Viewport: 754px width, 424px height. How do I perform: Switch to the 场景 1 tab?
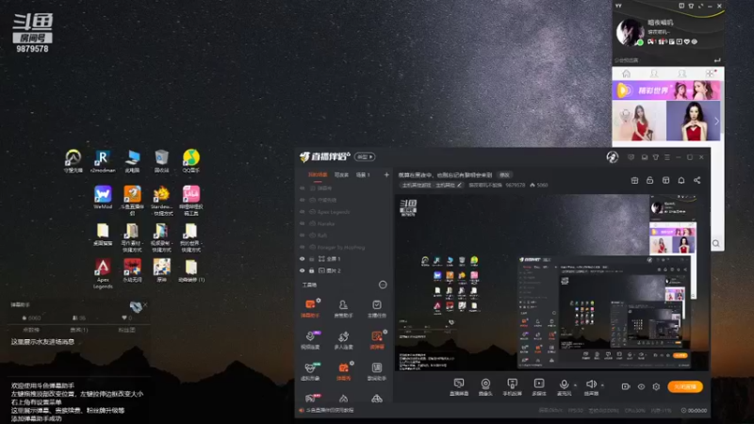pos(363,175)
